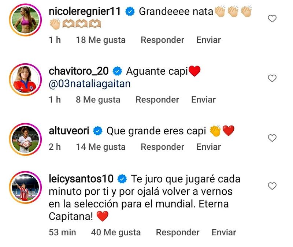Send nicoleregnier11's comment with Enviar
Image resolution: width=293 pixels, height=247 pixels.
(208, 40)
